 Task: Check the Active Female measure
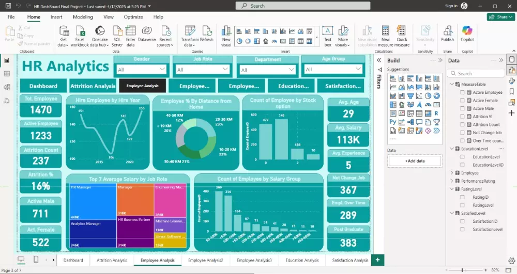click(x=462, y=100)
